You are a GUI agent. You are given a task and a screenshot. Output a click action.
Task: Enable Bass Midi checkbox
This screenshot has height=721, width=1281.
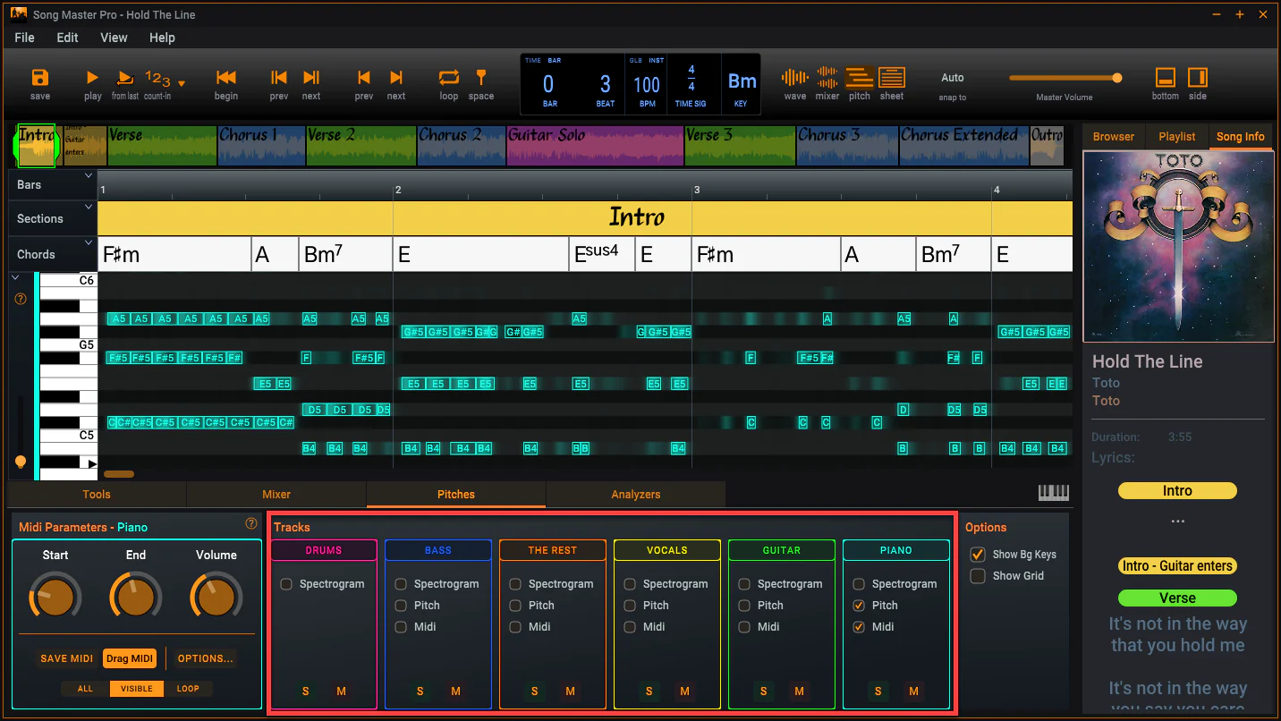coord(401,627)
